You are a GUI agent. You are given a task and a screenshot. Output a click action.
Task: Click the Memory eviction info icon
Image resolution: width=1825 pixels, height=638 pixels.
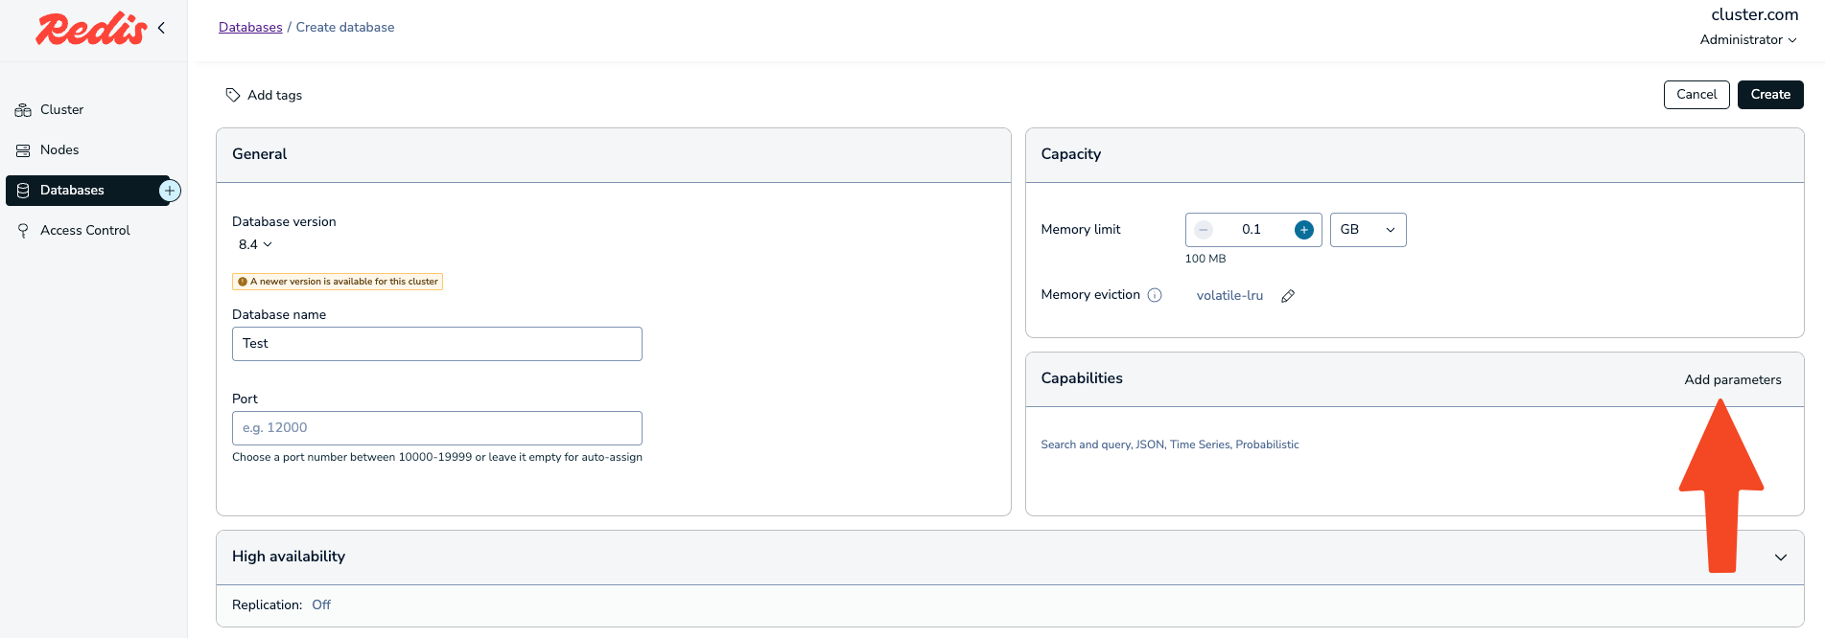click(1155, 295)
